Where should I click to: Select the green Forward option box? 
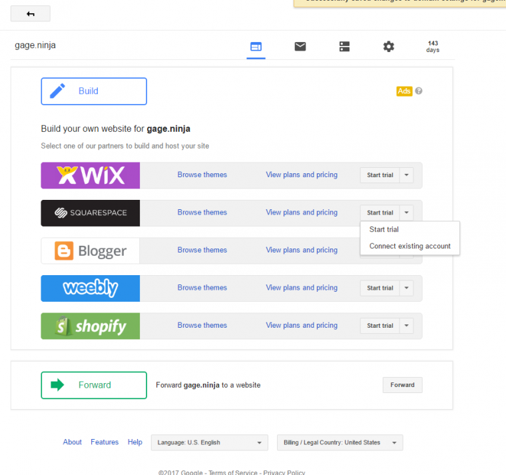pyautogui.click(x=94, y=385)
